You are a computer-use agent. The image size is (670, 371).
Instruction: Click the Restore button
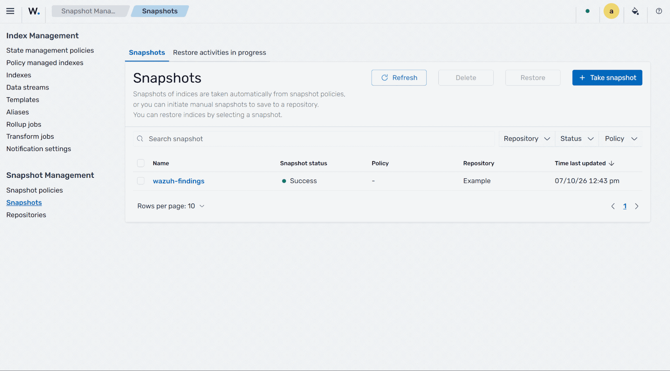533,78
